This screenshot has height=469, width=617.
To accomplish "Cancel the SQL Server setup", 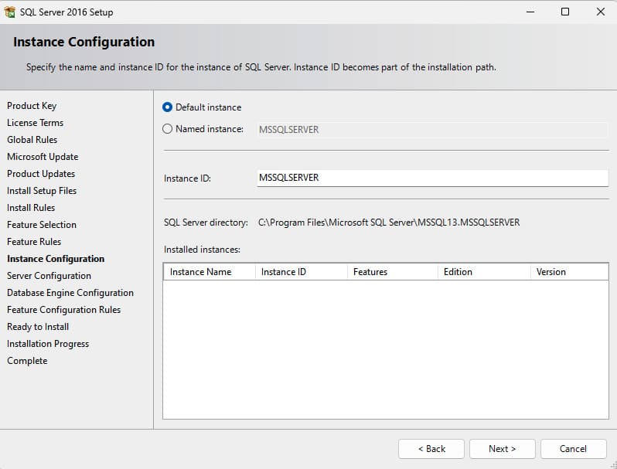I will [x=573, y=449].
